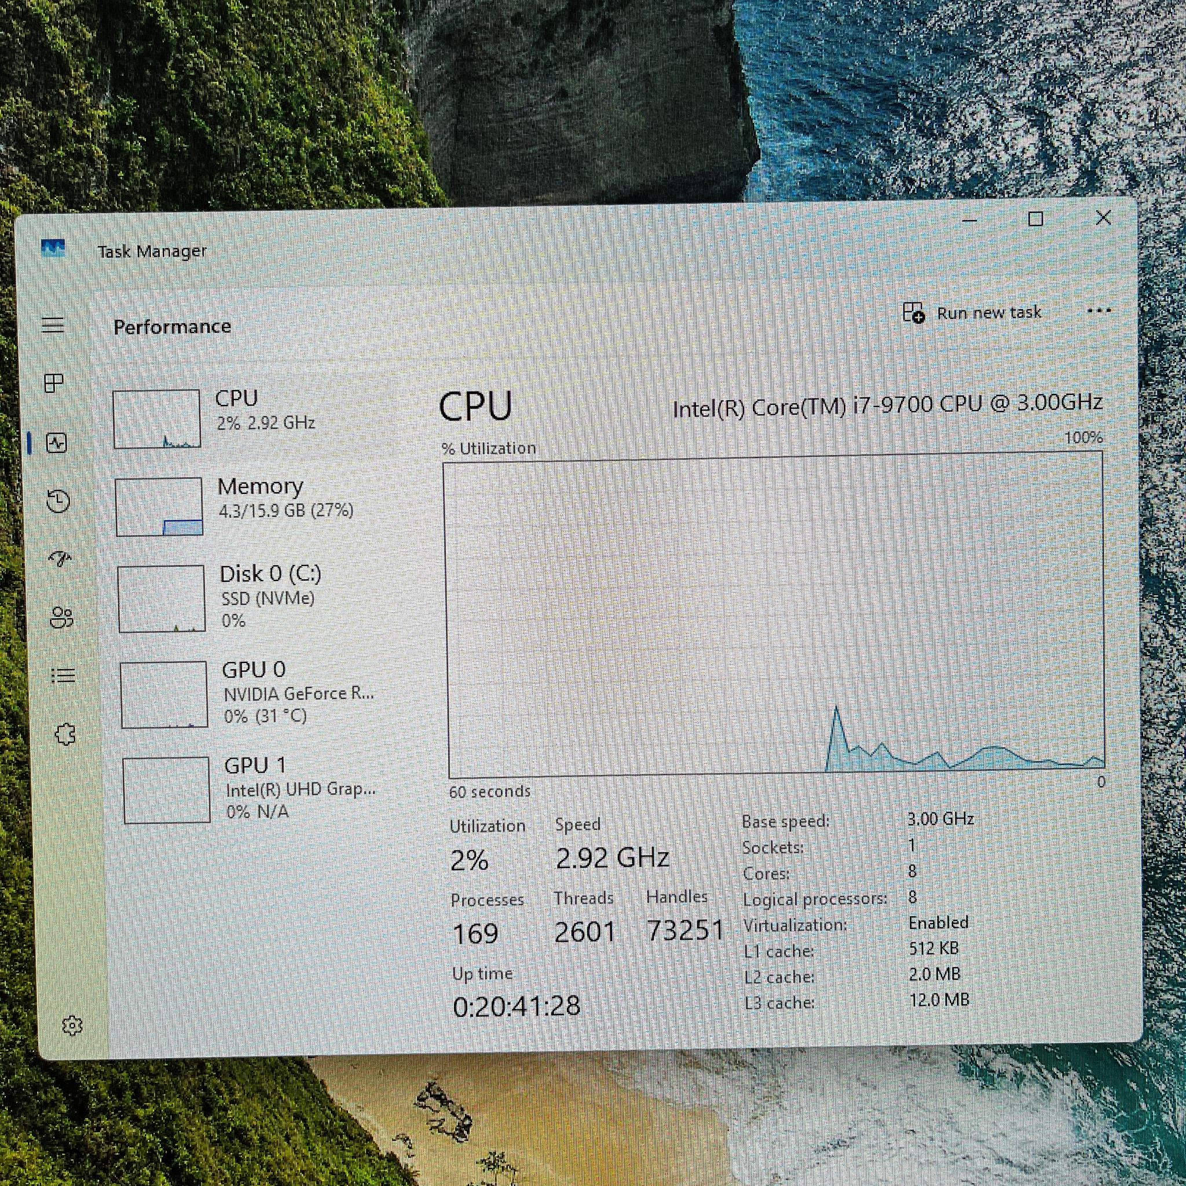Click the Disk 0 mini graph thumbnail

tap(162, 599)
